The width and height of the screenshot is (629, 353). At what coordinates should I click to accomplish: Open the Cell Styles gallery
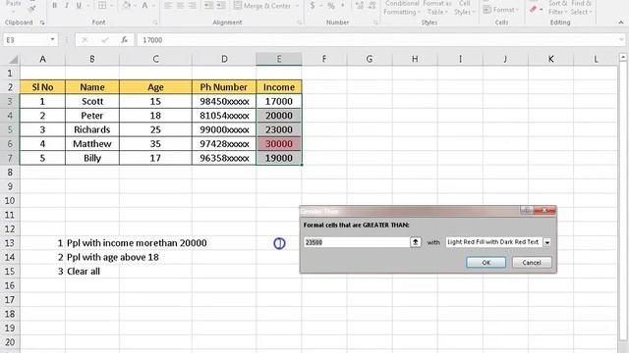pos(465,8)
